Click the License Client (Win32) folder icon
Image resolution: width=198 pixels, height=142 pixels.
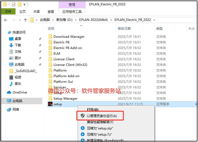[x=50, y=65]
